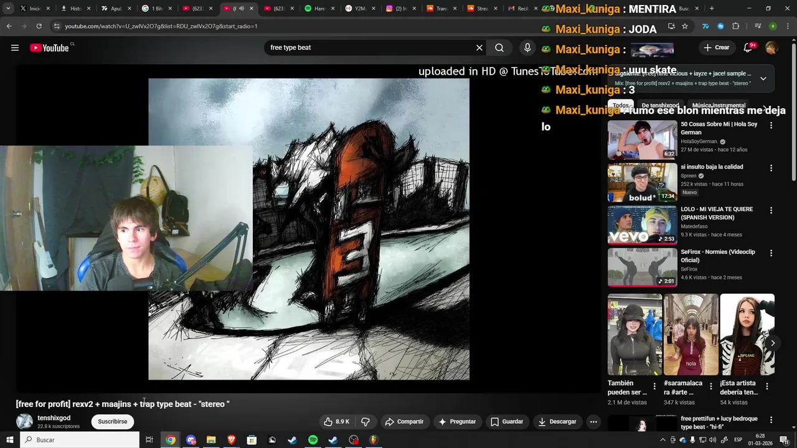Open File Explorer from taskbar
Screen dimensions: 797x448
211,440
